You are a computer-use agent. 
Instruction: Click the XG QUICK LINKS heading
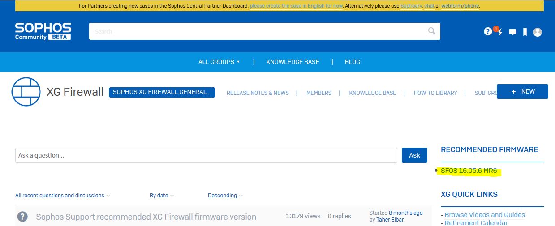[469, 195]
